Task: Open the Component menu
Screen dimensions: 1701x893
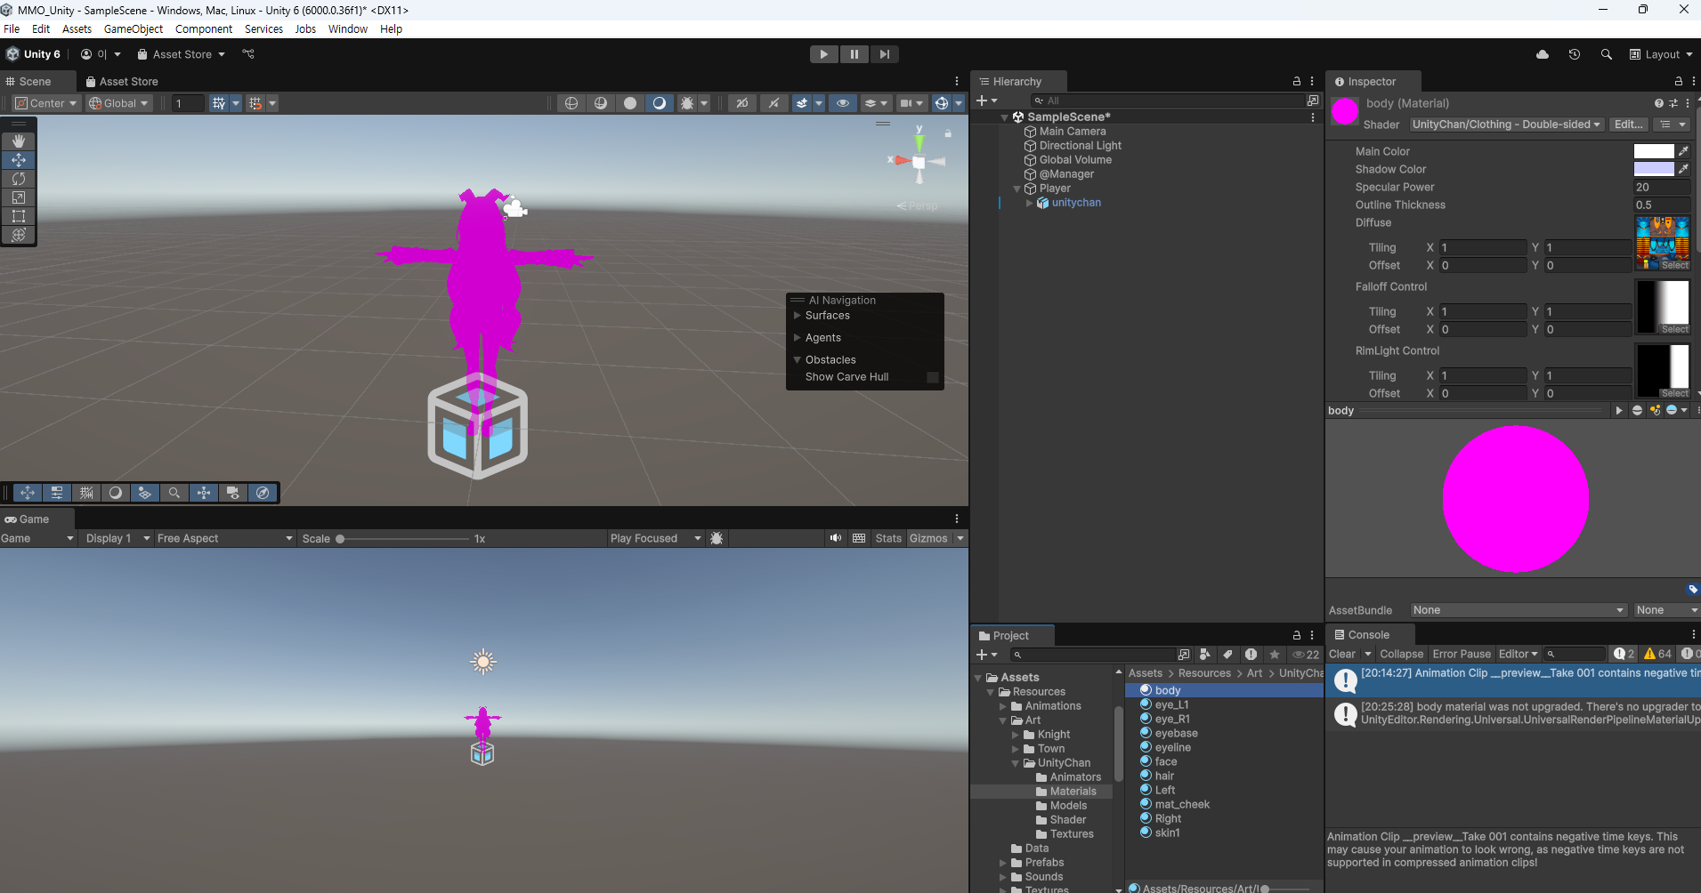Action: point(204,28)
